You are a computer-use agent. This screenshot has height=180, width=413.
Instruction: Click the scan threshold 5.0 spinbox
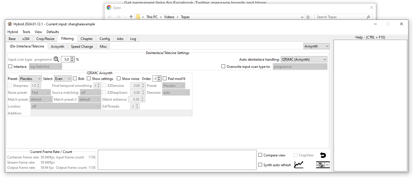pos(68,60)
